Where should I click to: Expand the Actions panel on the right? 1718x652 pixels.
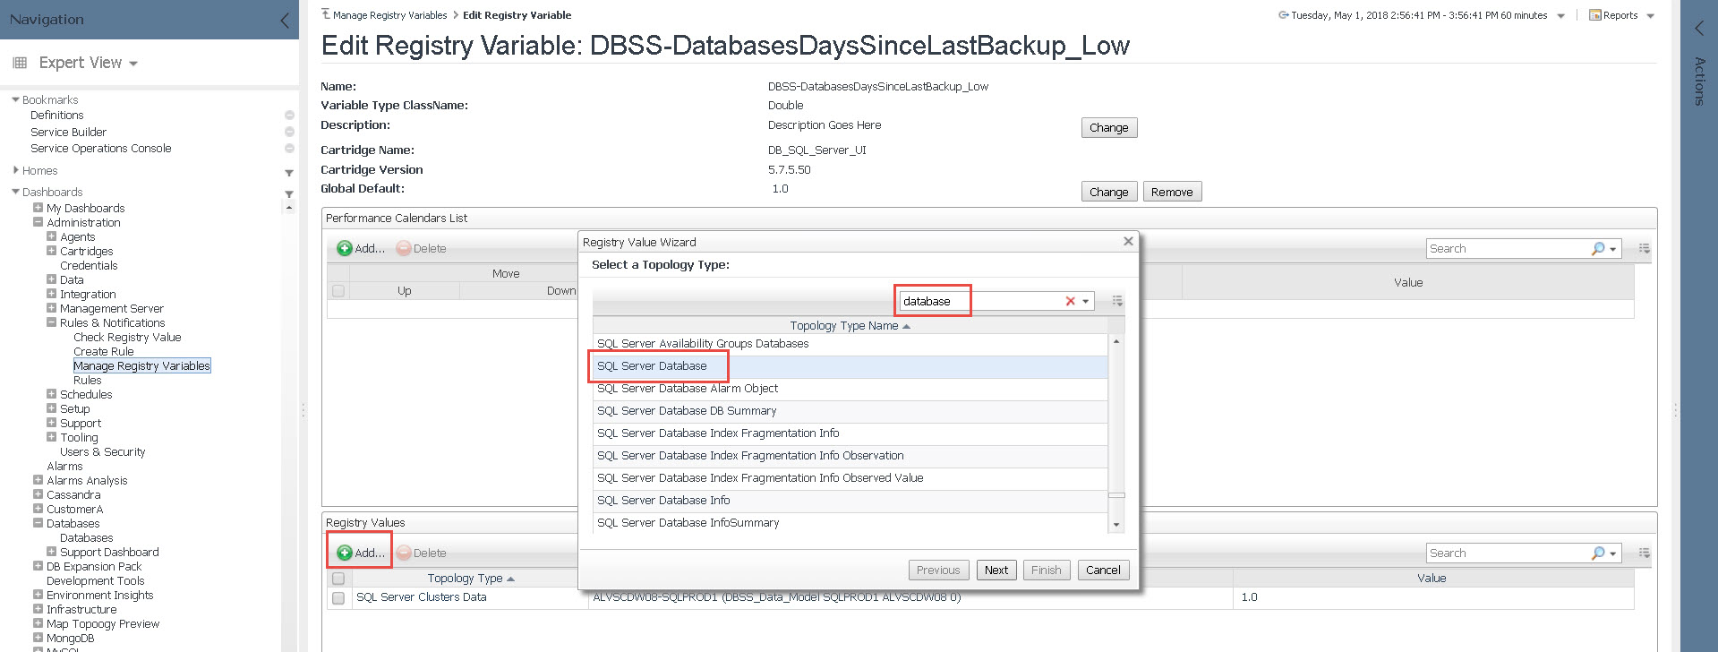pyautogui.click(x=1698, y=29)
